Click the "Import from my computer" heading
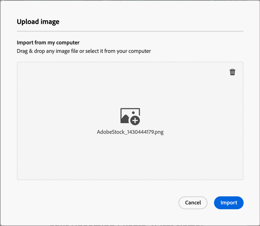Screen dimensions: 260x226 pyautogui.click(x=48, y=43)
